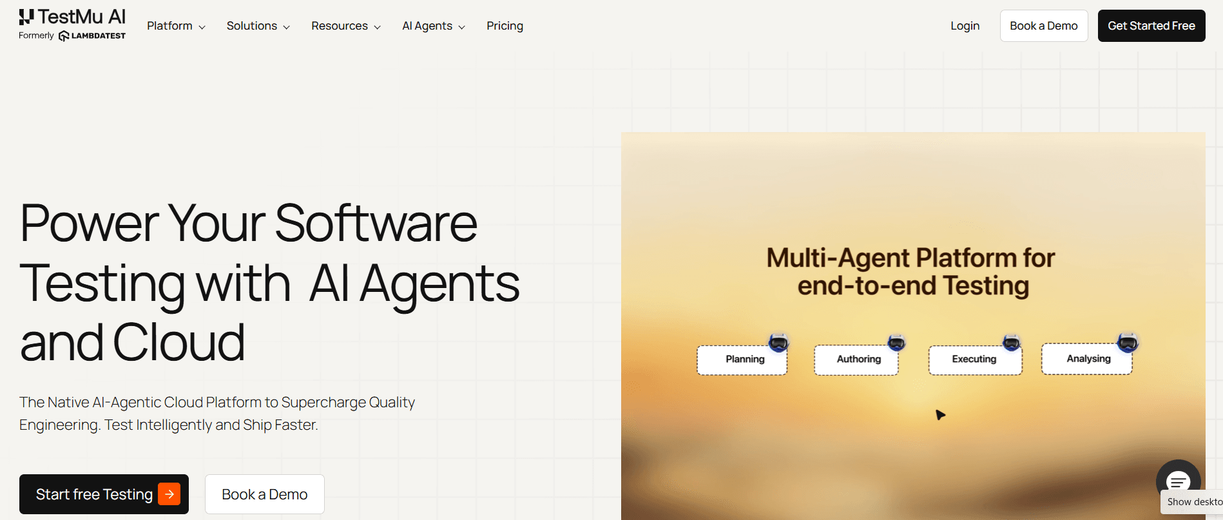Click the orange arrow on Start free Testing

[x=169, y=494]
